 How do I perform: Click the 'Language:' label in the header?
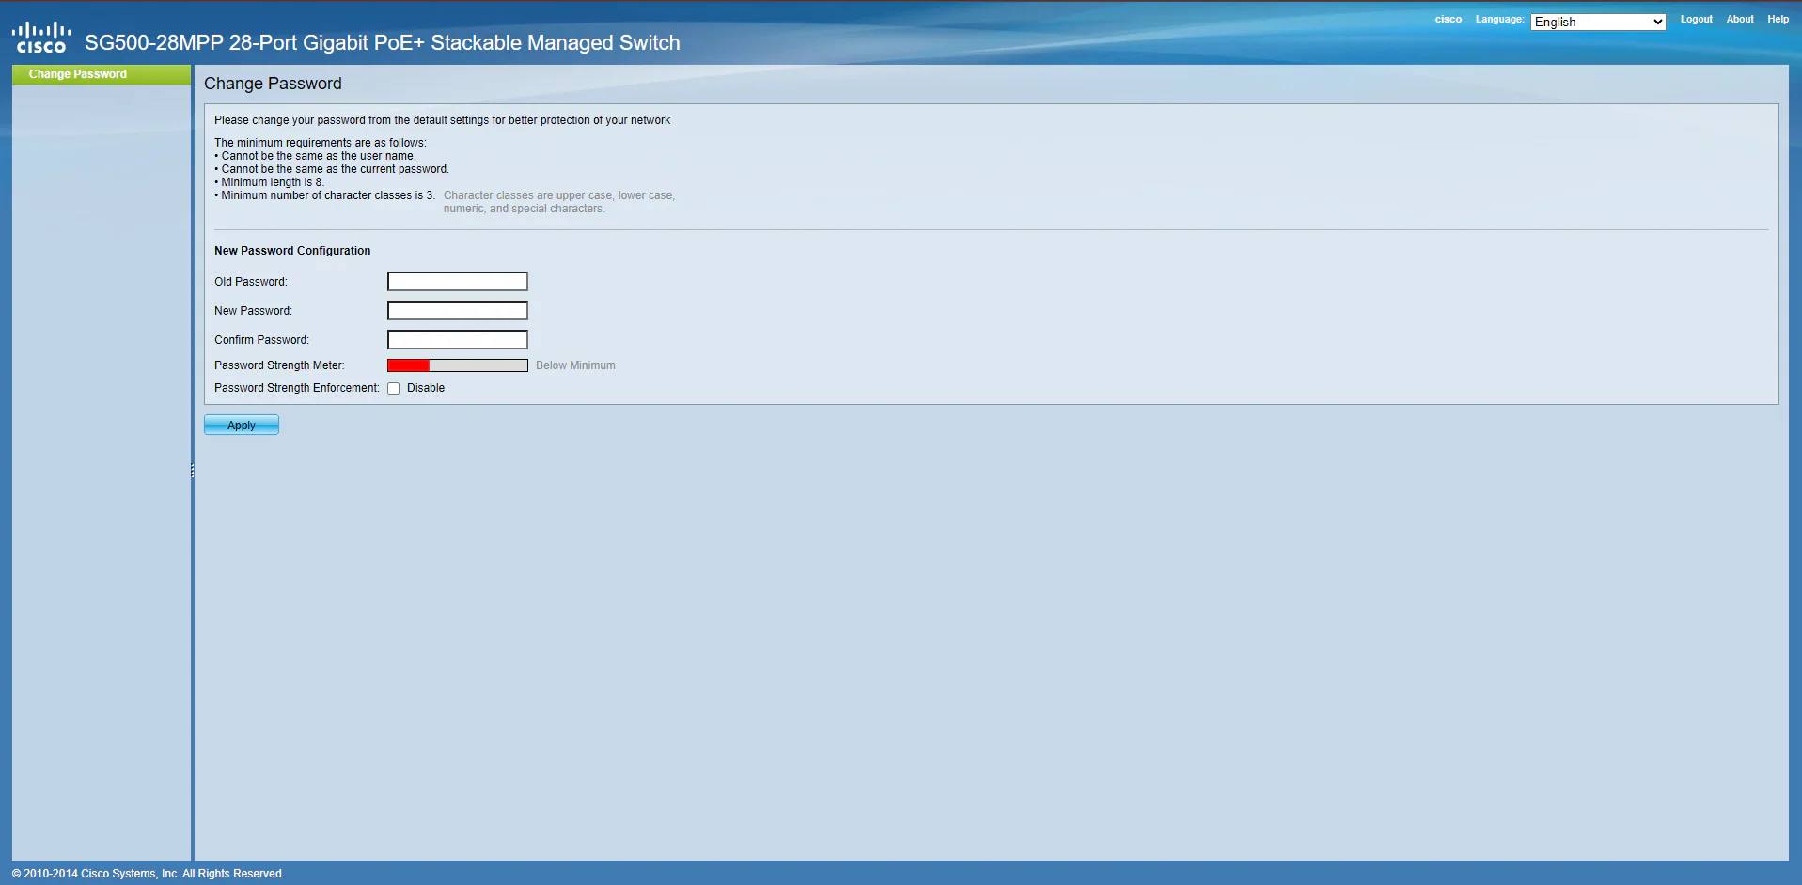1499,19
